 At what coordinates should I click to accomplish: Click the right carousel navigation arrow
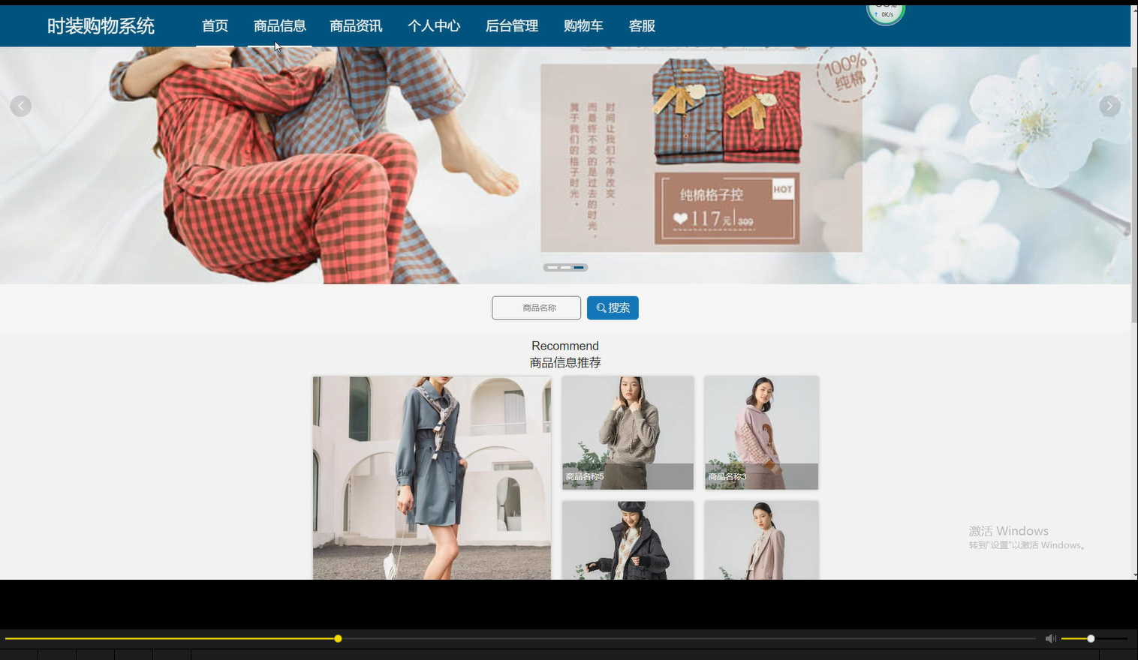point(1109,106)
